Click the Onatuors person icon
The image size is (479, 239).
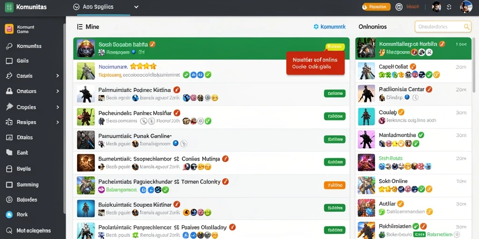pyautogui.click(x=9, y=91)
